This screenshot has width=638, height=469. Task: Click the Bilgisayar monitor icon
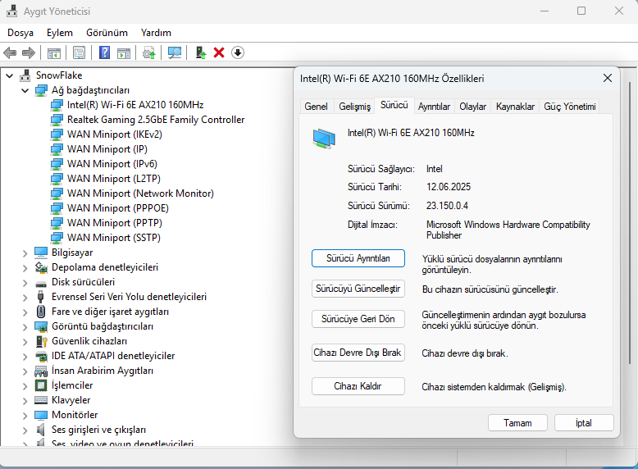point(41,253)
